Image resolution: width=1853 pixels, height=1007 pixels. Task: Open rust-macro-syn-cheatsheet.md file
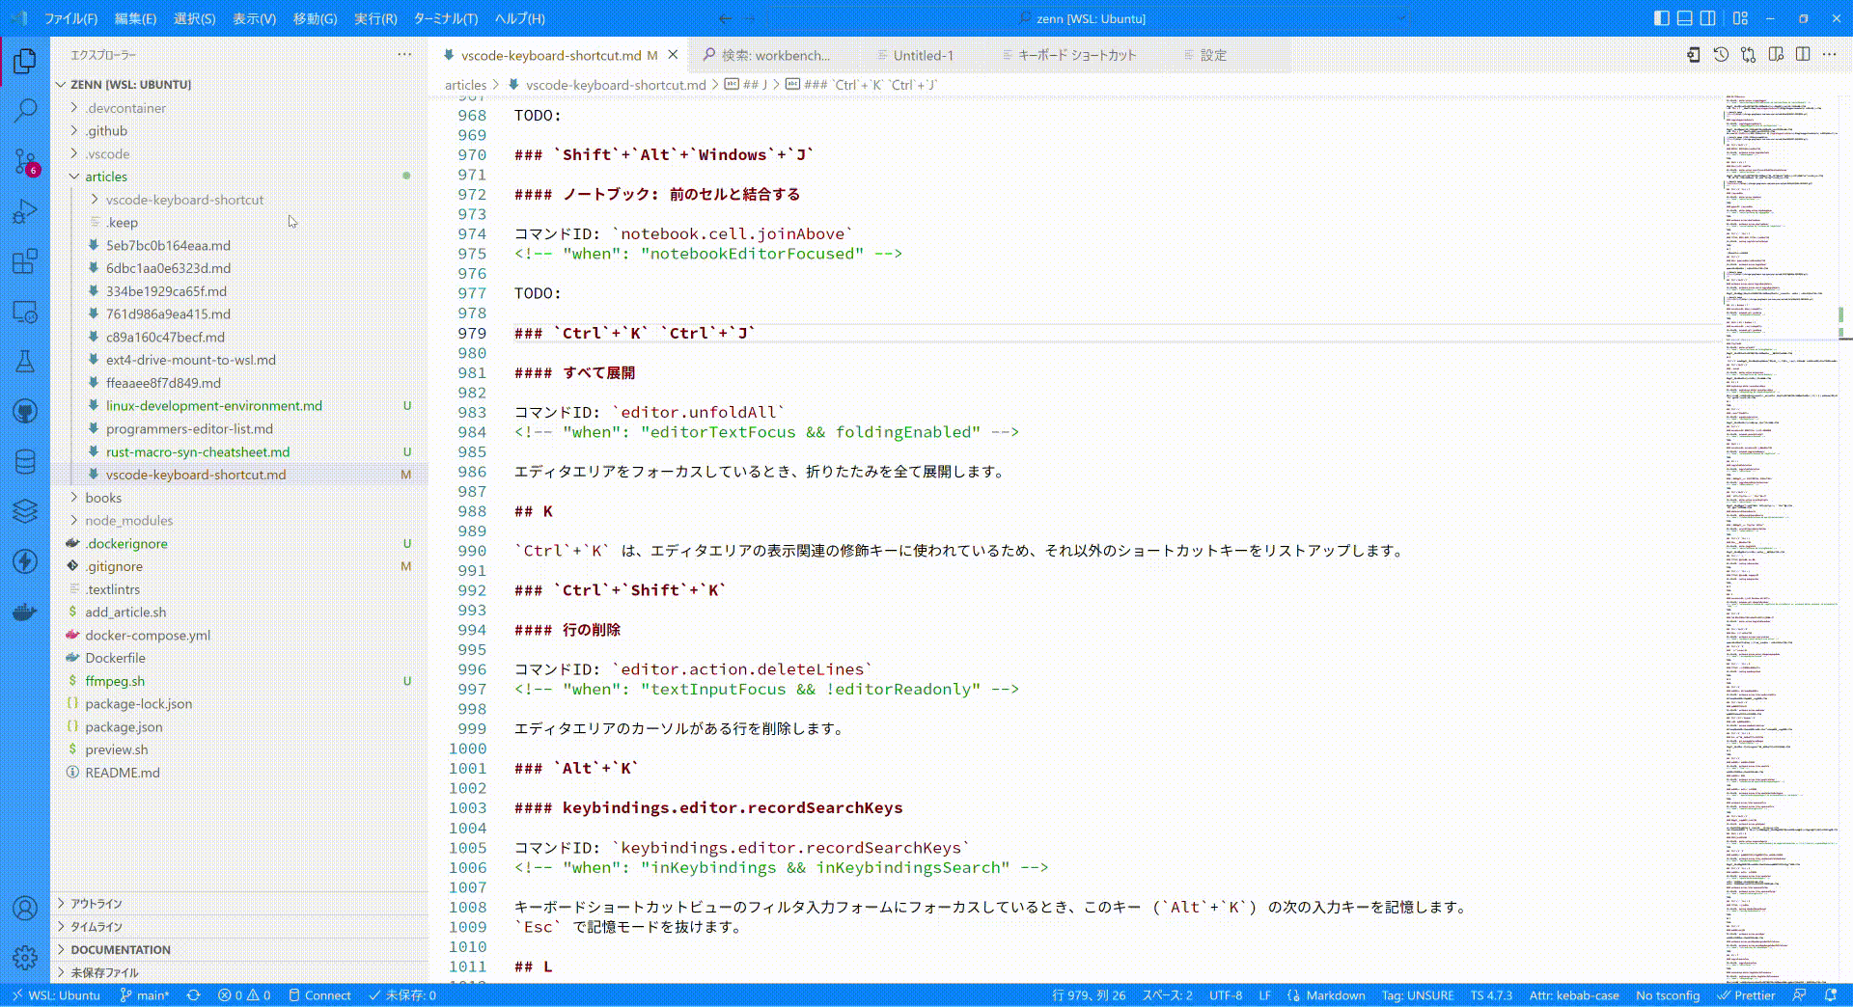pyautogui.click(x=198, y=451)
